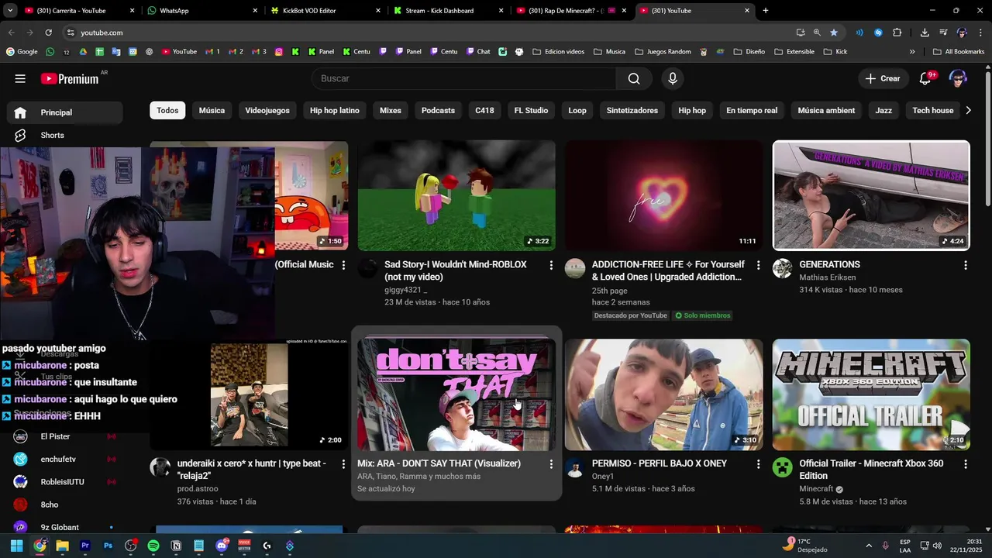Select the Tech house chip
Screen dimensions: 992x558
(933, 110)
